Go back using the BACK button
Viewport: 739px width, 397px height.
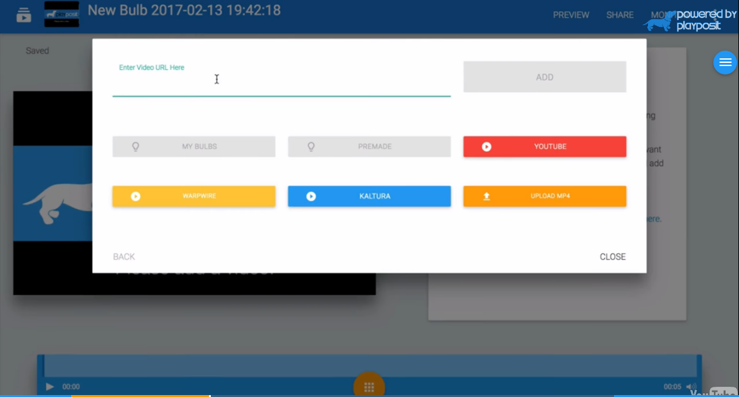[x=124, y=257]
